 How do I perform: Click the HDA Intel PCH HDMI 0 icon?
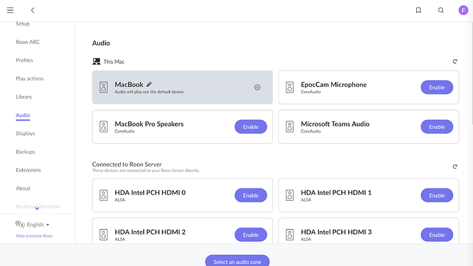pyautogui.click(x=104, y=195)
